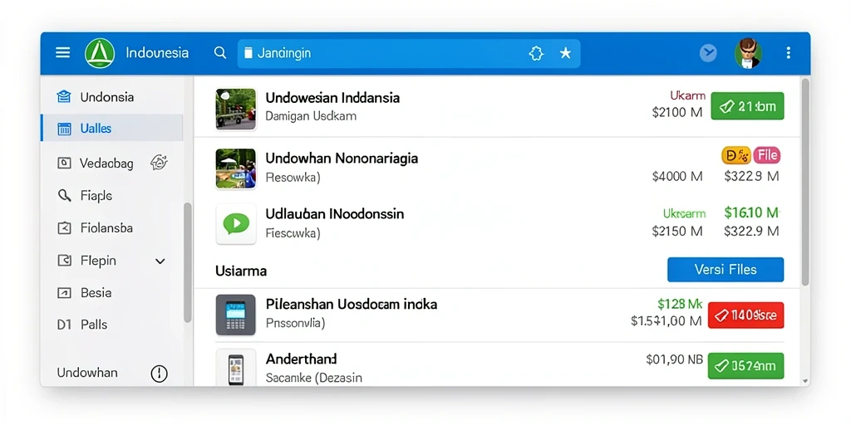851x425 pixels.
Task: Open the hamburger menu in the header
Action: [x=63, y=52]
